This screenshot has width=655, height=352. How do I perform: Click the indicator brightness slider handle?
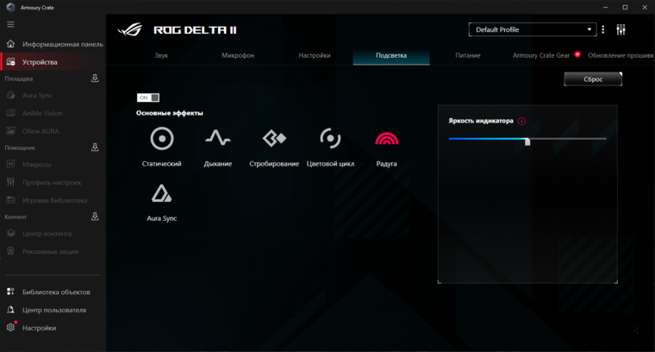527,141
